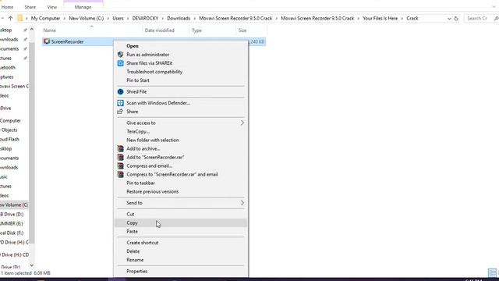
Task: Expand the Give access to submenu arrow
Action: tap(242, 123)
